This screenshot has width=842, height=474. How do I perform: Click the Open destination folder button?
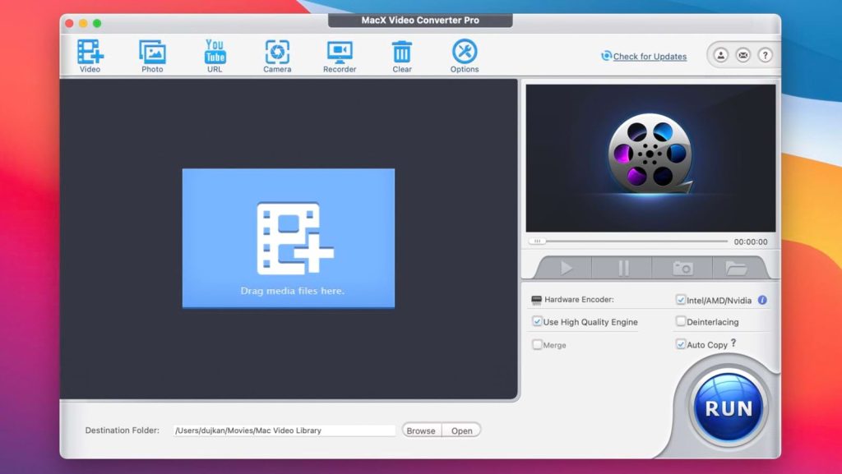462,430
